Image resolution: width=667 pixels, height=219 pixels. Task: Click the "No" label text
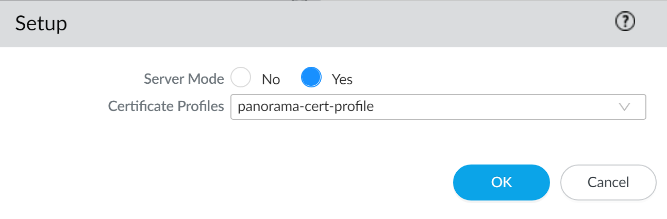(x=271, y=80)
